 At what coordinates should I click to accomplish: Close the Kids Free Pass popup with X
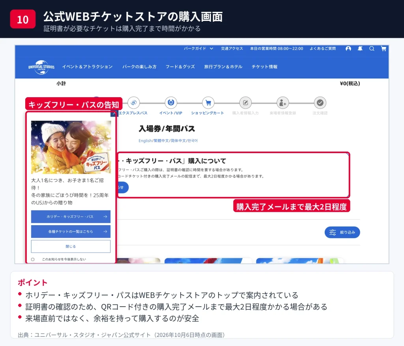114,113
